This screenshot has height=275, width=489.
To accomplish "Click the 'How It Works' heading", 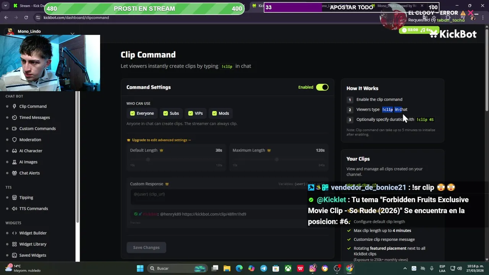I will (362, 88).
